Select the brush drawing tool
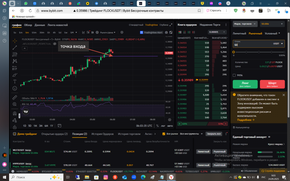290x181 pixels. tap(15, 75)
